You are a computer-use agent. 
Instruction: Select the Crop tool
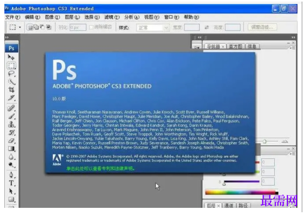[x=11, y=89]
